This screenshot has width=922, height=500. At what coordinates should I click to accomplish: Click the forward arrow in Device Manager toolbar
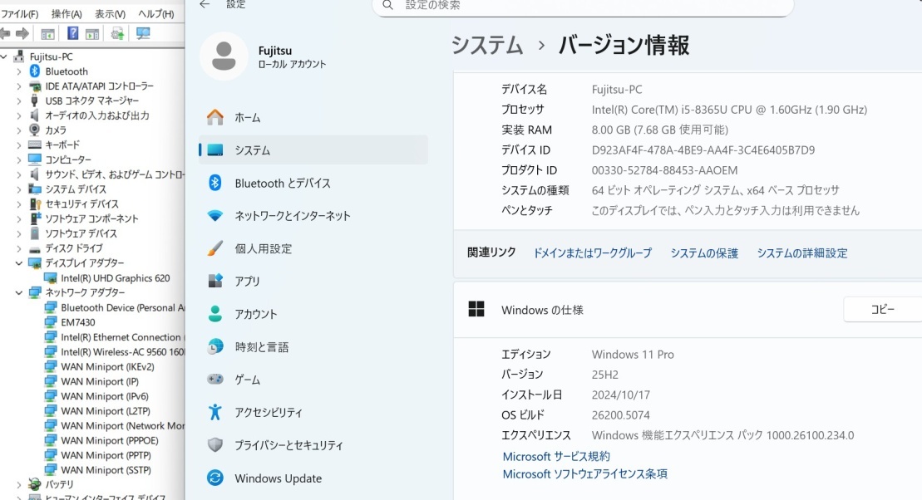[22, 34]
